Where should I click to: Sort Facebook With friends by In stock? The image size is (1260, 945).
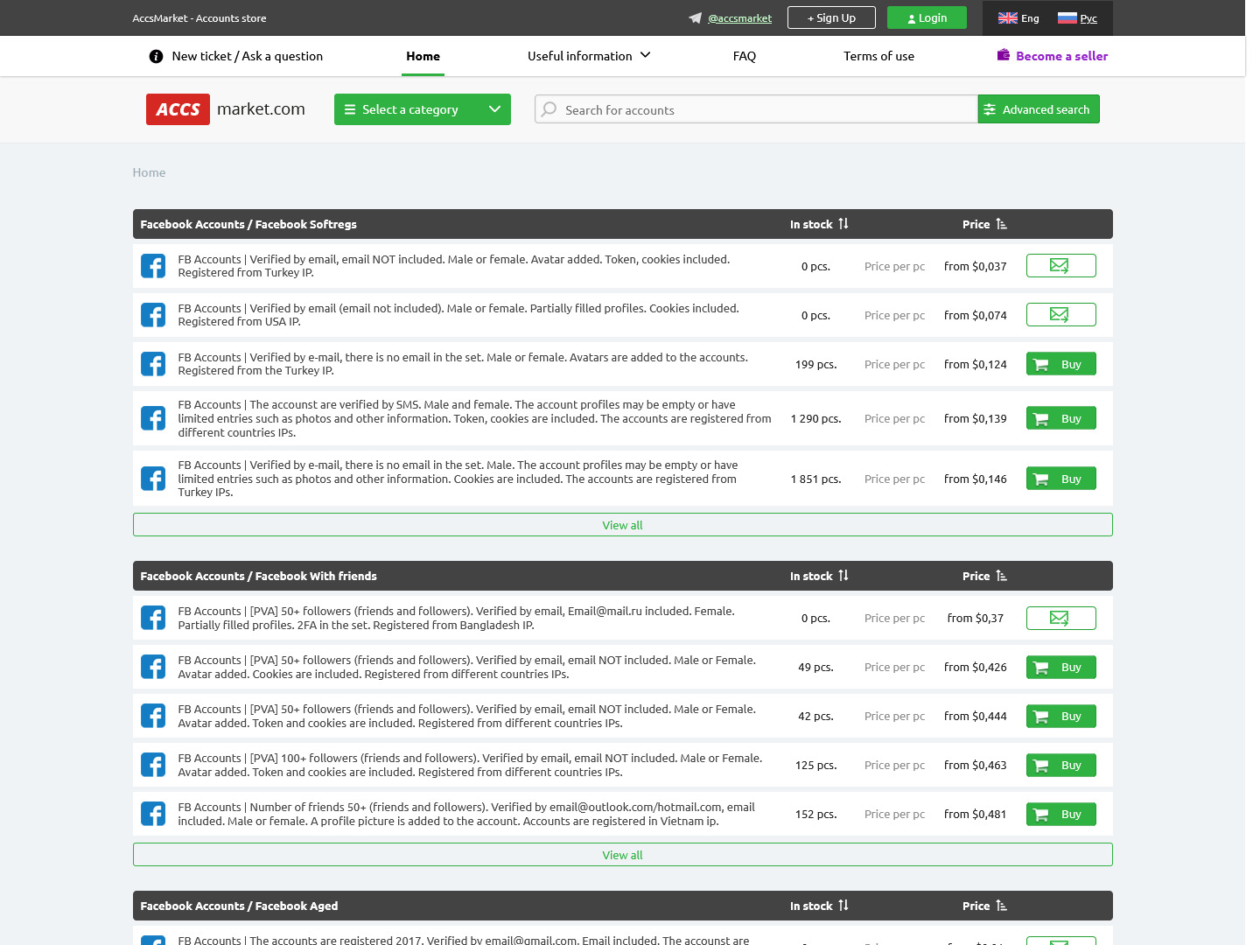pos(819,576)
